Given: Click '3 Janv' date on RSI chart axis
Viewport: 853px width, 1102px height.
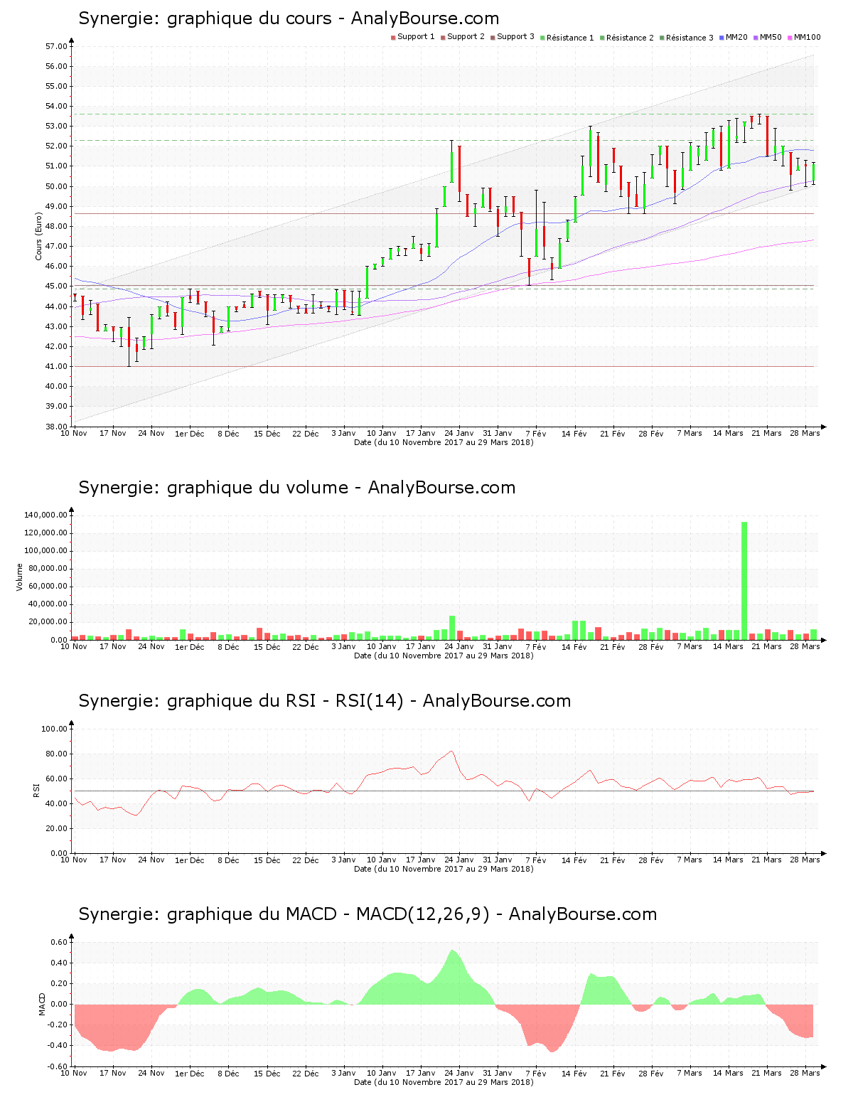Looking at the screenshot, I should 343,860.
